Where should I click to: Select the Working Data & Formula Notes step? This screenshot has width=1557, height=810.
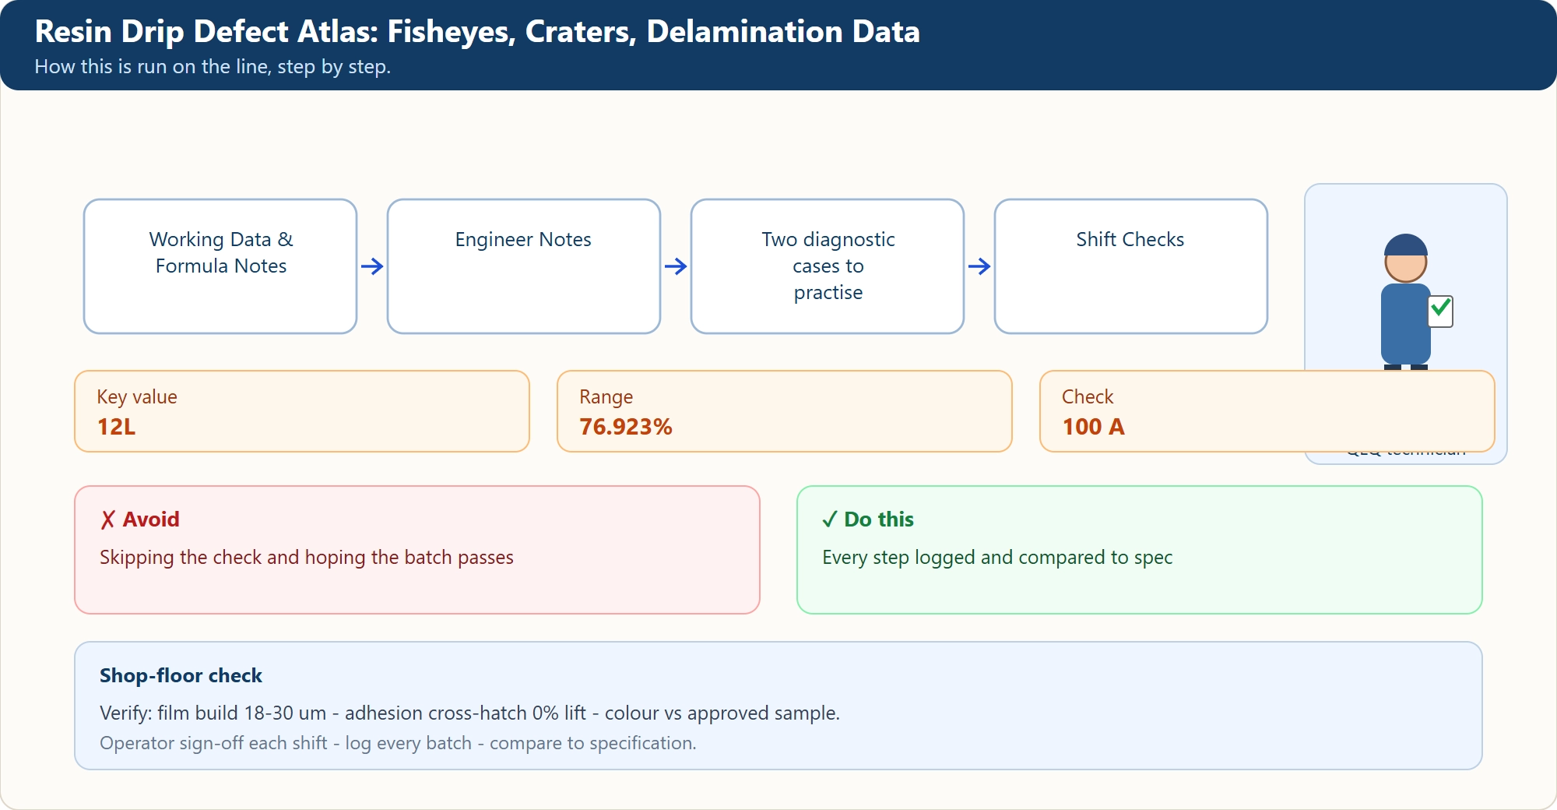(x=220, y=266)
